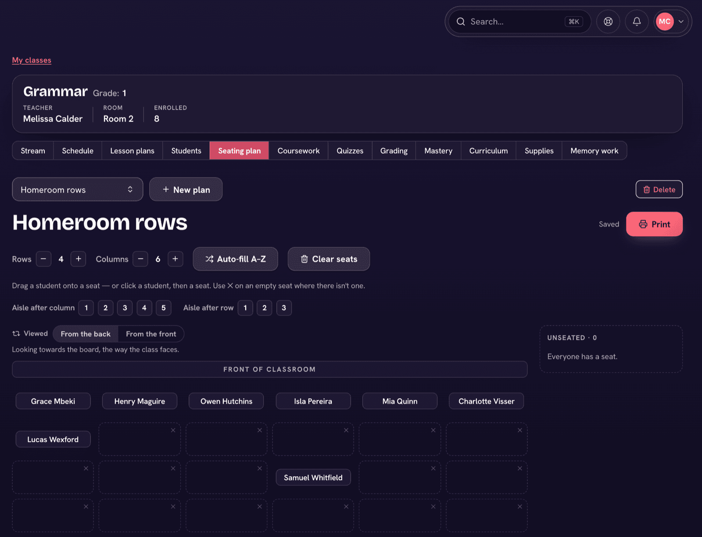Open the Stream tab

point(33,150)
